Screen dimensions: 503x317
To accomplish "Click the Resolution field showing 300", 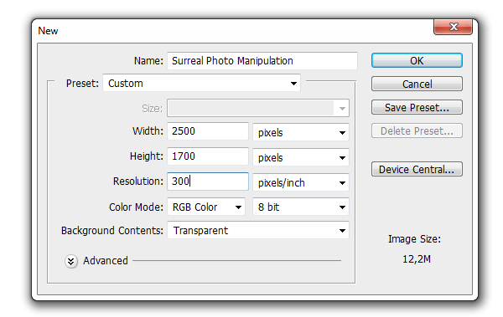I will 208,182.
